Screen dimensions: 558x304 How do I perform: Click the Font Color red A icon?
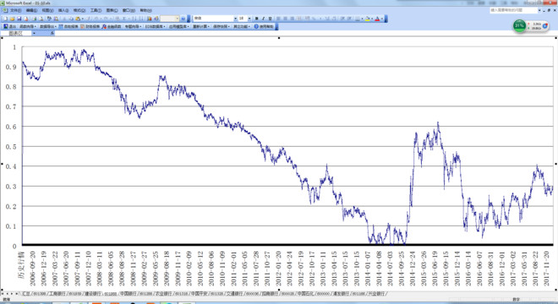click(x=377, y=19)
